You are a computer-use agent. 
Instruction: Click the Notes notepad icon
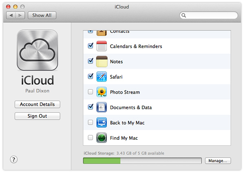(102, 61)
